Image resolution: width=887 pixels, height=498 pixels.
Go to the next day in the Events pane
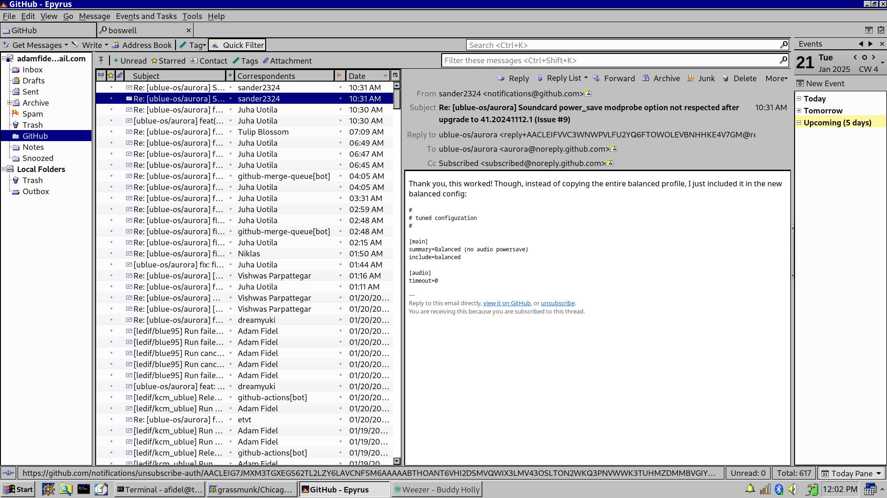[x=874, y=57]
